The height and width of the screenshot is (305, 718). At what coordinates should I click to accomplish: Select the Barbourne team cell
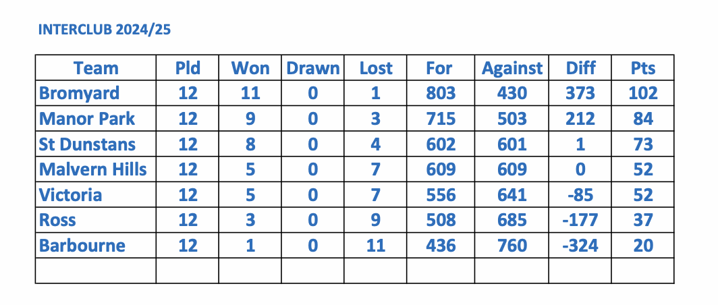82,246
